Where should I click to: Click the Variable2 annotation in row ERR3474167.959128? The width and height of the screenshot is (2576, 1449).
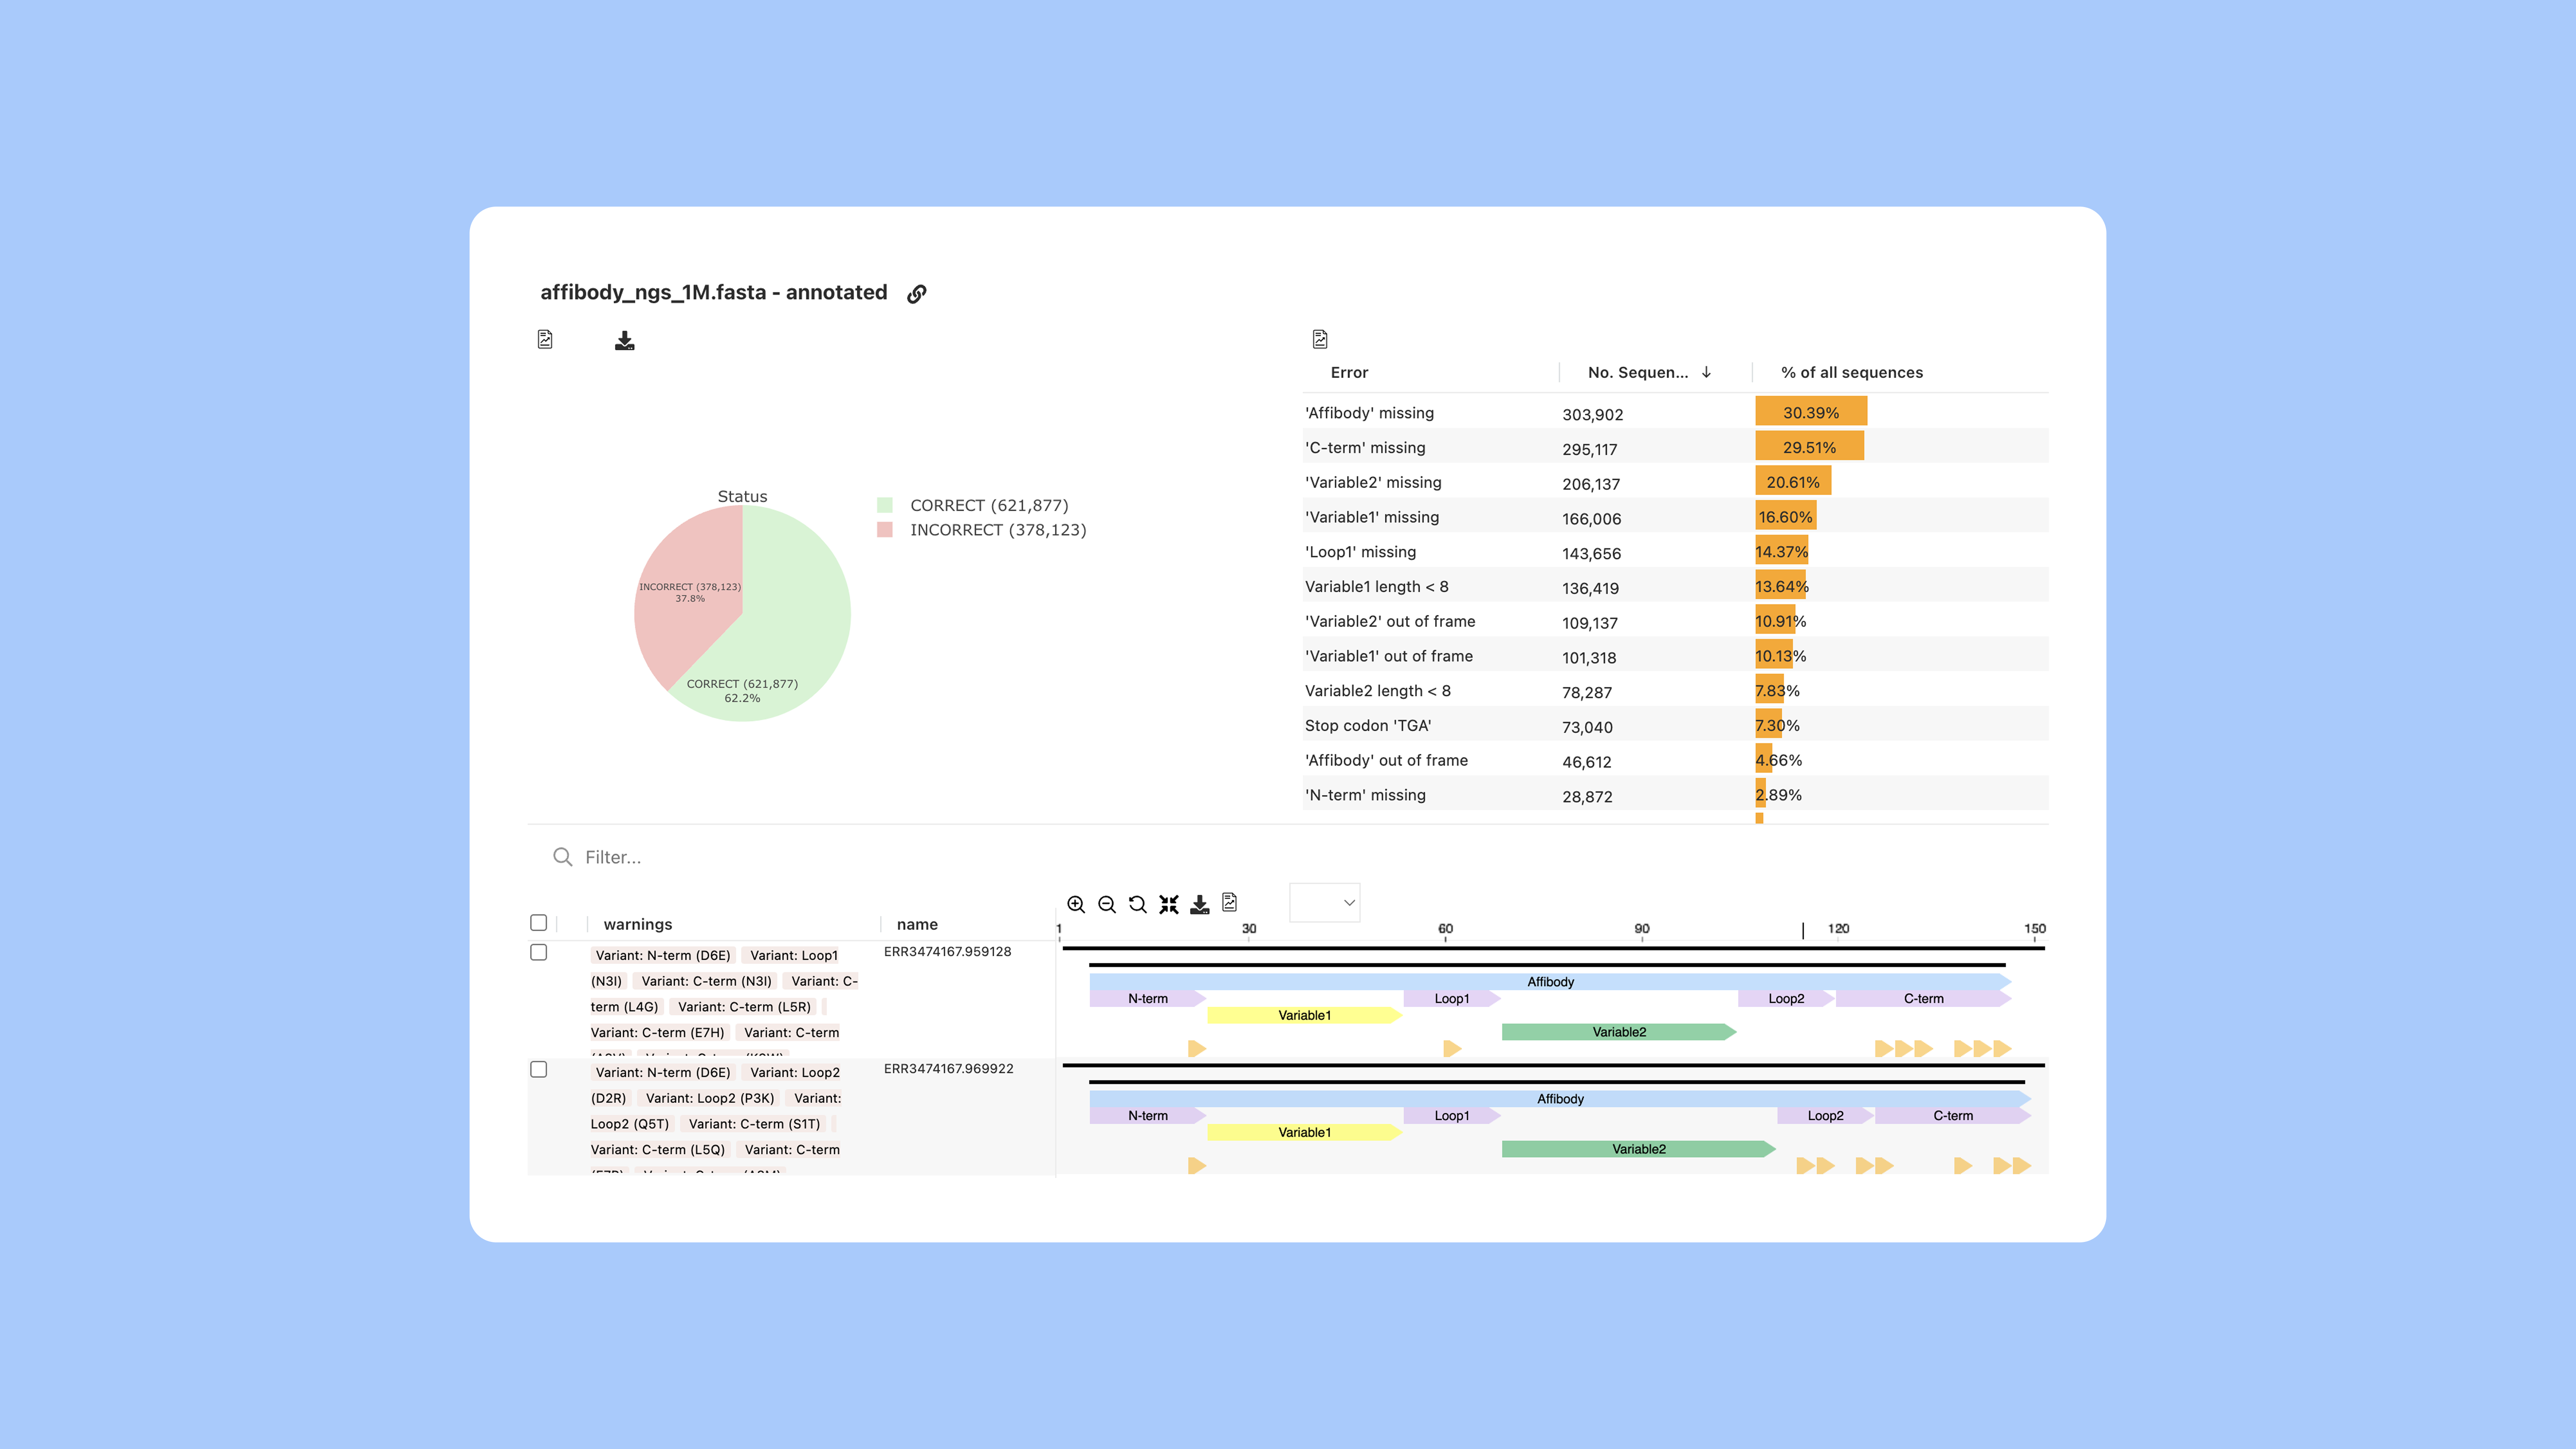coord(1619,1032)
